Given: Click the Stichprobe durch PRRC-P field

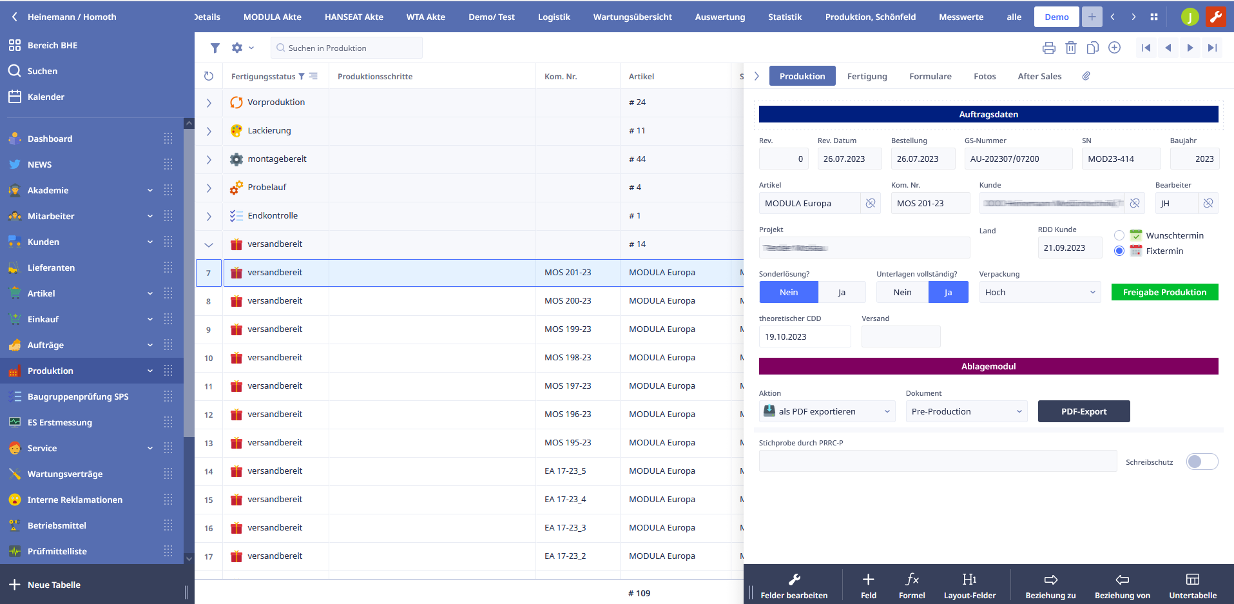Looking at the screenshot, I should click(938, 461).
